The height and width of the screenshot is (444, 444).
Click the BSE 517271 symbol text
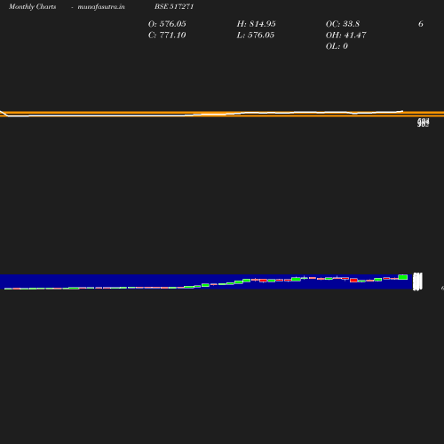point(174,6)
